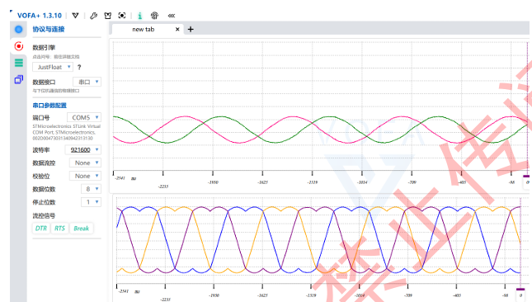Add a new tab with plus button
The image size is (532, 302).
(x=191, y=30)
